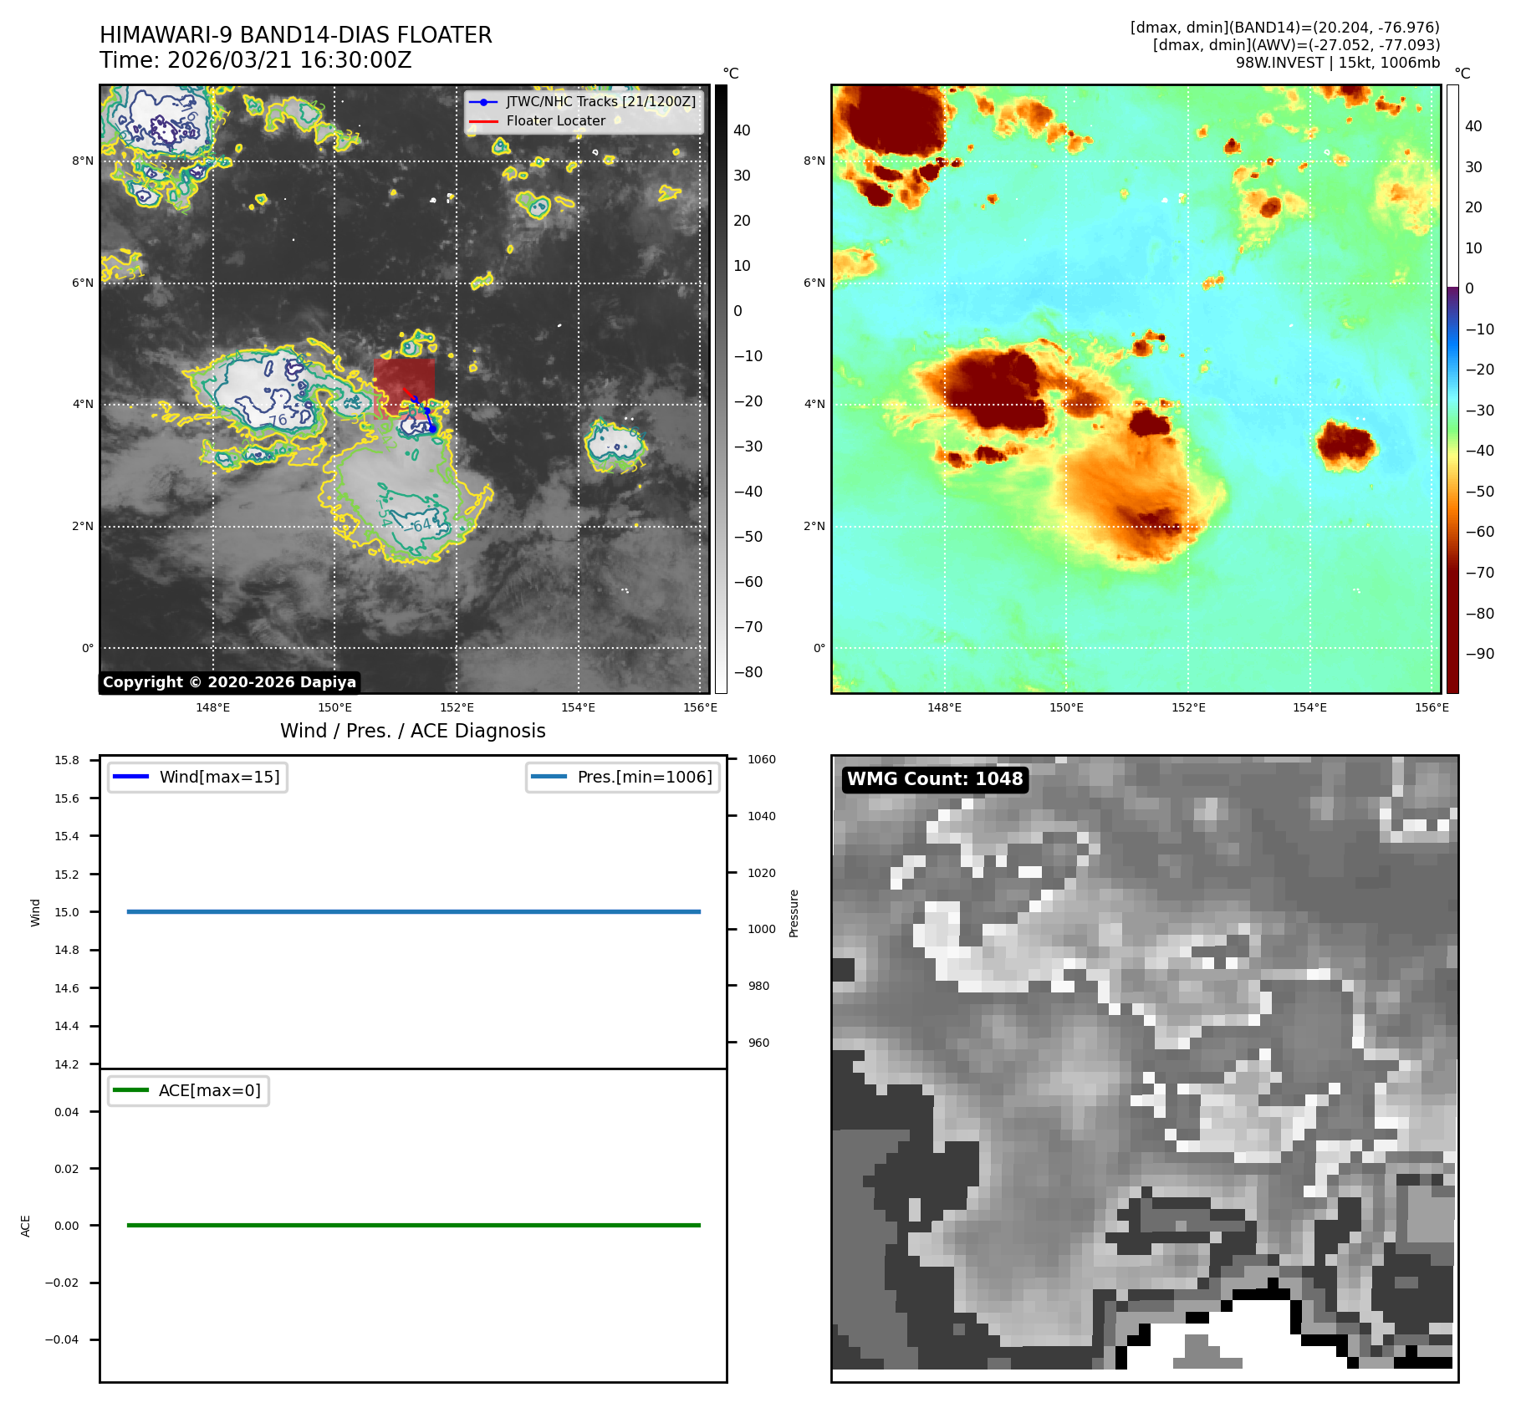Click the Time 2026/03/21 16:30:00Z text
Image resolution: width=1516 pixels, height=1413 pixels.
(255, 60)
